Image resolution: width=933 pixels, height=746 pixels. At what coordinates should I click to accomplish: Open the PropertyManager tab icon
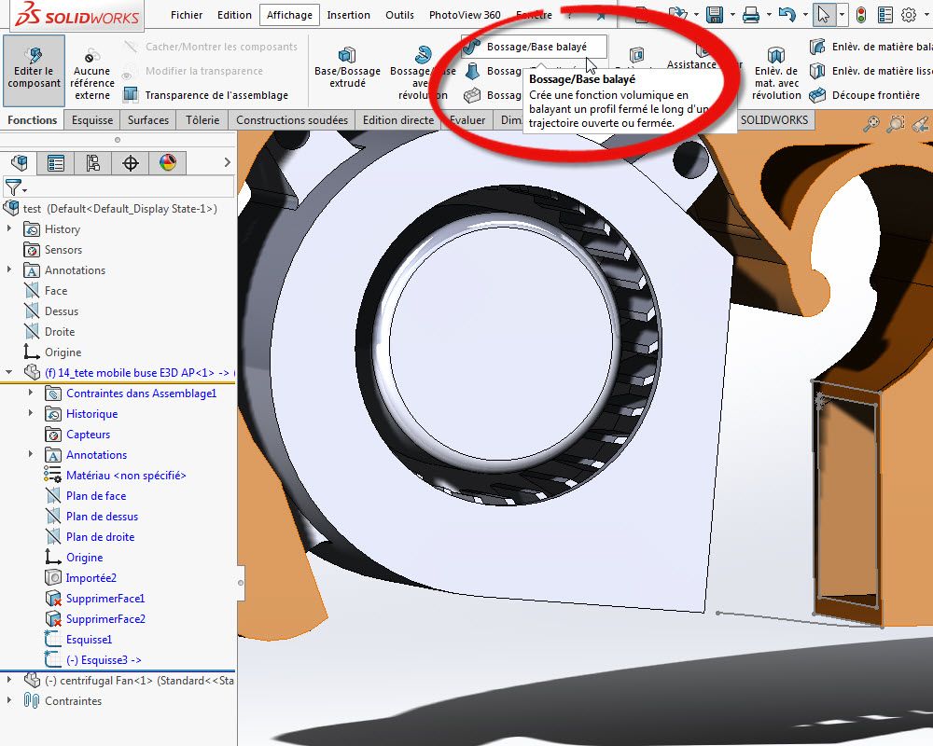point(56,162)
